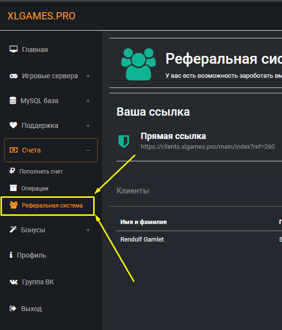Open Поддержка menu label
The image size is (282, 330).
click(x=40, y=125)
